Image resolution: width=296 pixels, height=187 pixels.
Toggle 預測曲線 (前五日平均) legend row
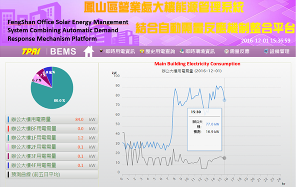tap(52, 175)
